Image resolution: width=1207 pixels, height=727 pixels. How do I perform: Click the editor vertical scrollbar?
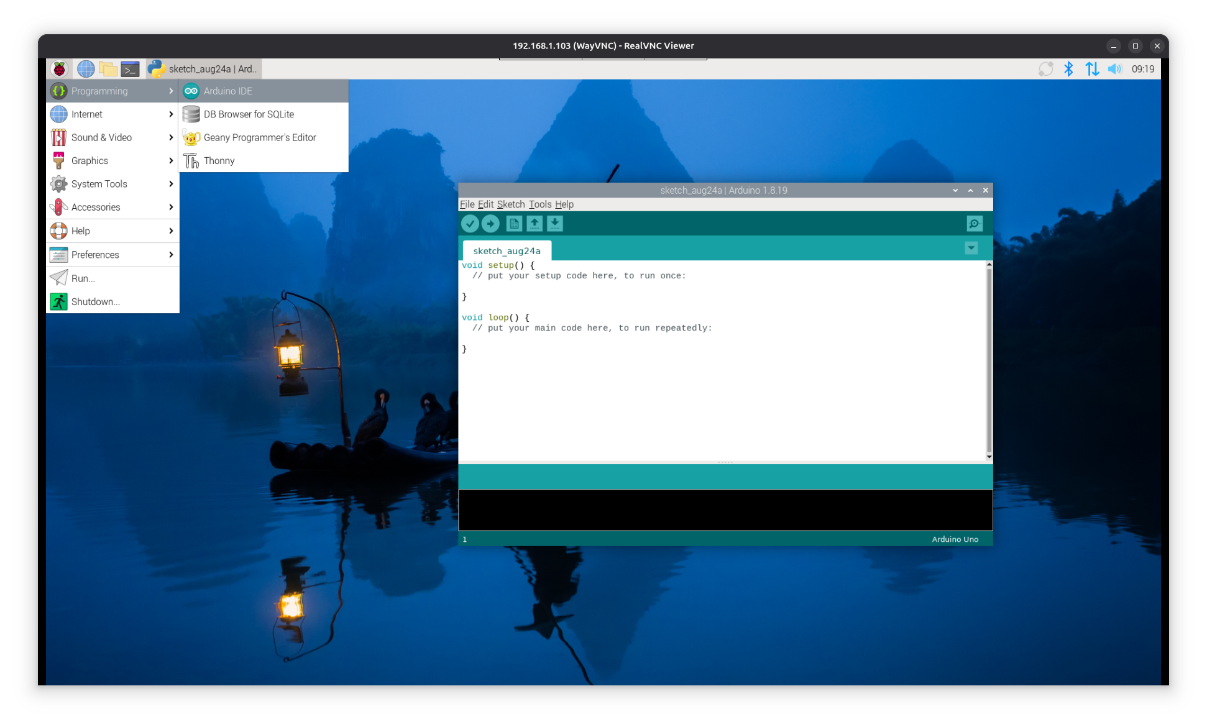click(x=989, y=360)
